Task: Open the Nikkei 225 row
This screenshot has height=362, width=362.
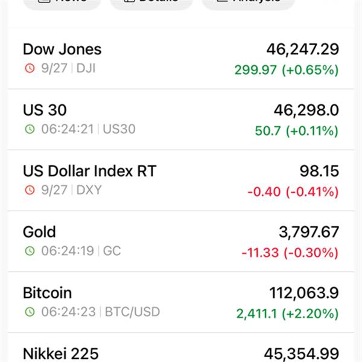Action: [x=60, y=354]
